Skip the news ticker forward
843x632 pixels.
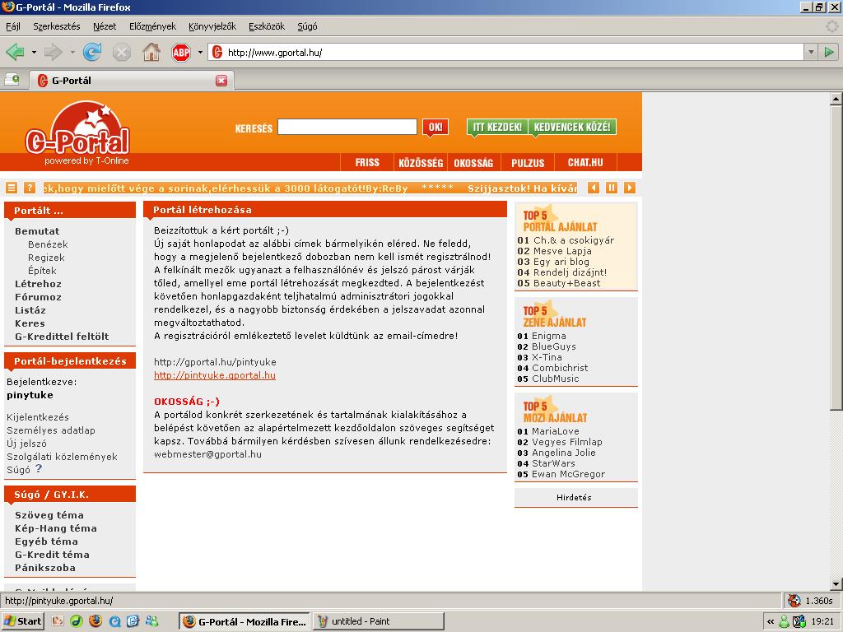630,188
